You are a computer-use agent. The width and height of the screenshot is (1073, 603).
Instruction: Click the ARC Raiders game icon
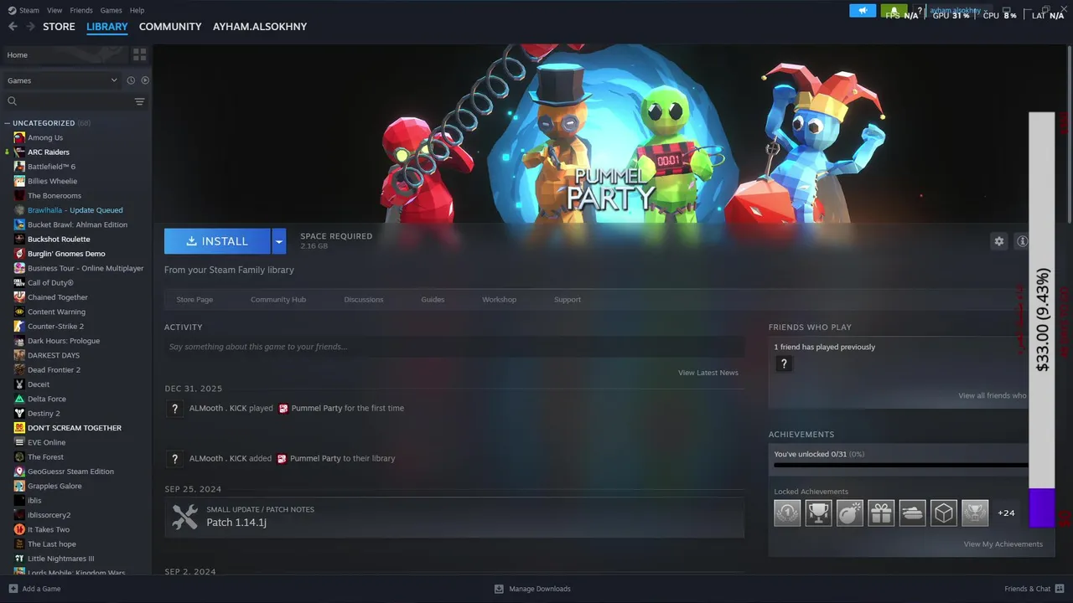coord(19,152)
